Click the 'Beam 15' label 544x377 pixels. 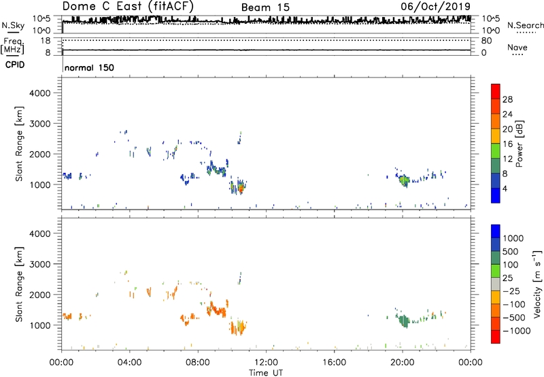pos(265,7)
